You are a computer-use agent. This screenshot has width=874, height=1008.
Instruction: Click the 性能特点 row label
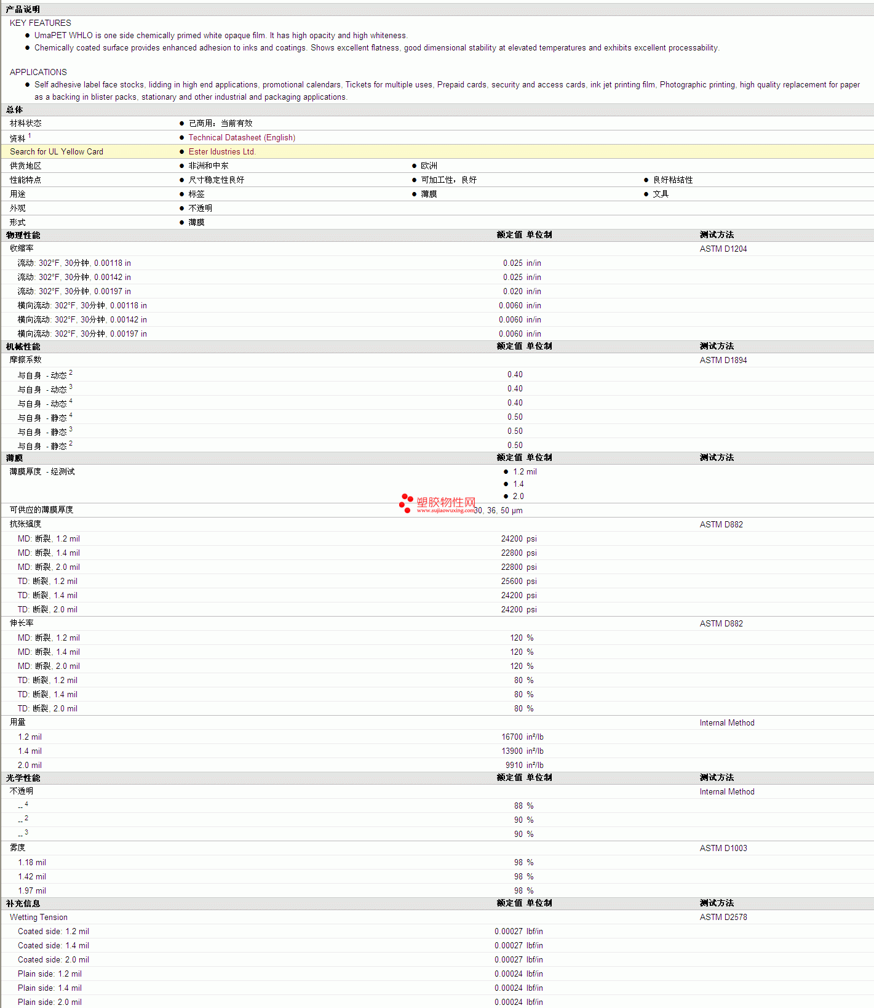pyautogui.click(x=26, y=180)
